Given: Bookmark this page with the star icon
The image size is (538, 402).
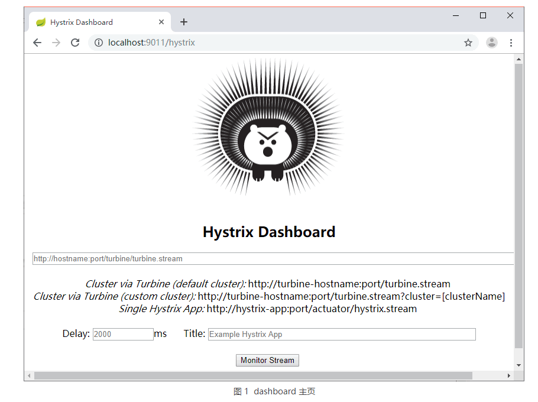Looking at the screenshot, I should tap(468, 43).
